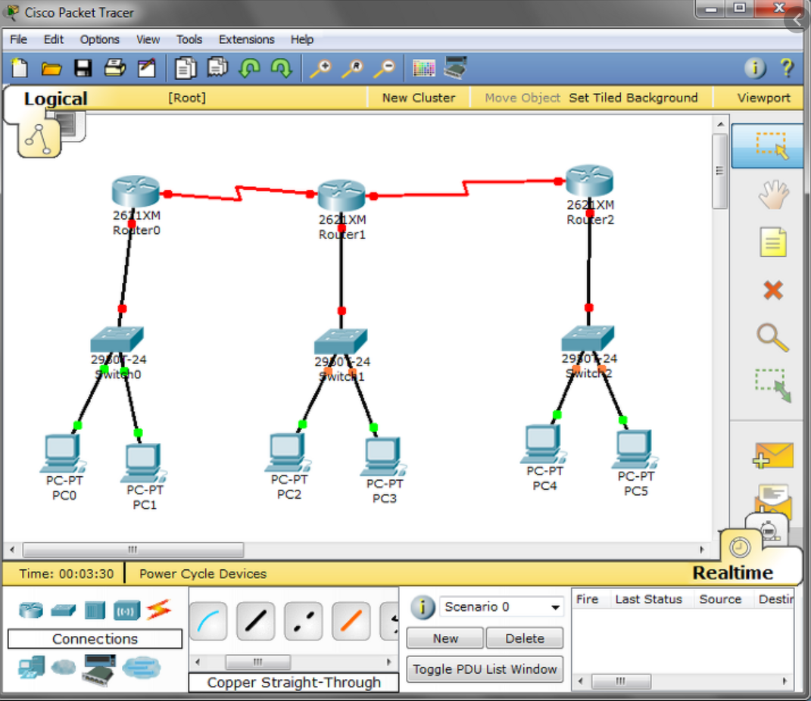
Task: Click the Copy icon in toolbar
Action: pos(186,68)
